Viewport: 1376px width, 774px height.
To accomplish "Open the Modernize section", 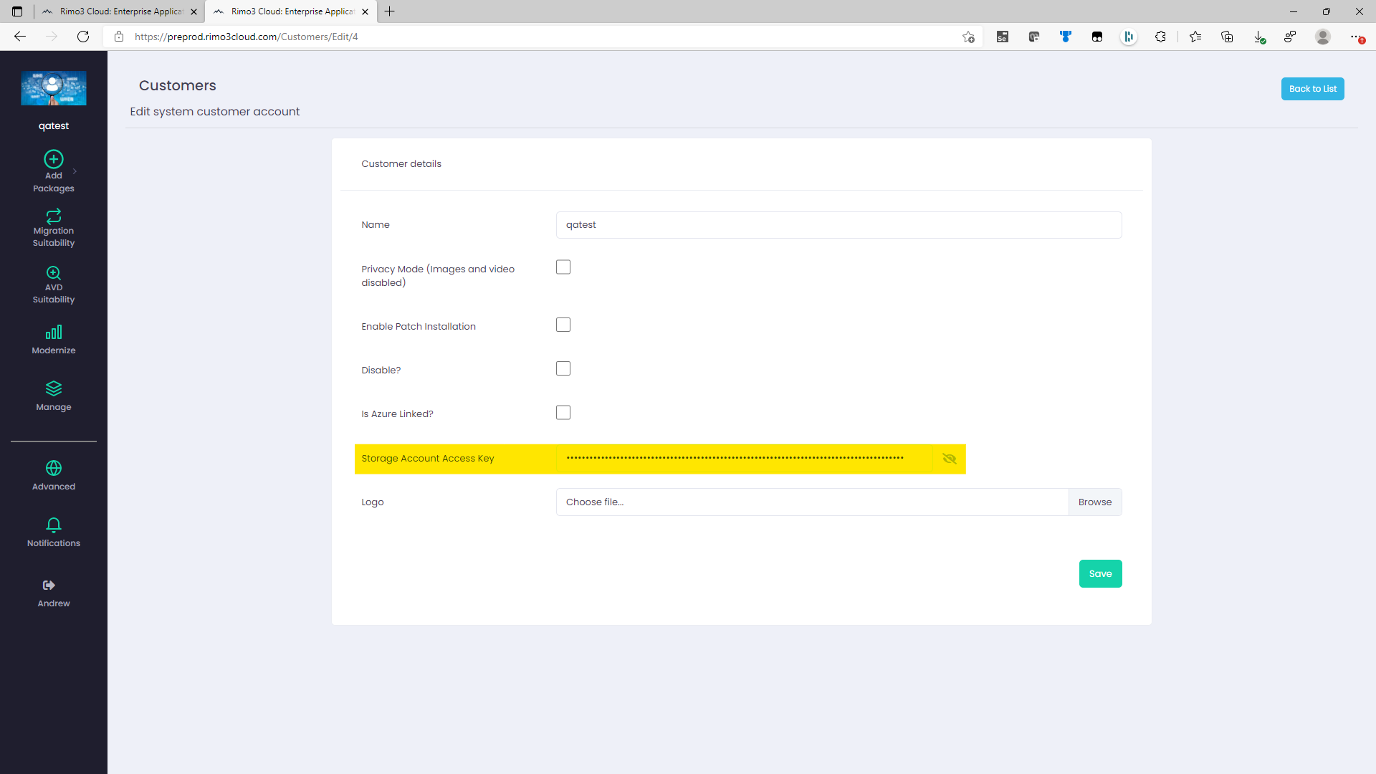I will (x=54, y=340).
